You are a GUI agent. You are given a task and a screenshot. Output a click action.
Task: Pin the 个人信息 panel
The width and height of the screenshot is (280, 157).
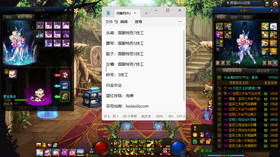(x=66, y=10)
